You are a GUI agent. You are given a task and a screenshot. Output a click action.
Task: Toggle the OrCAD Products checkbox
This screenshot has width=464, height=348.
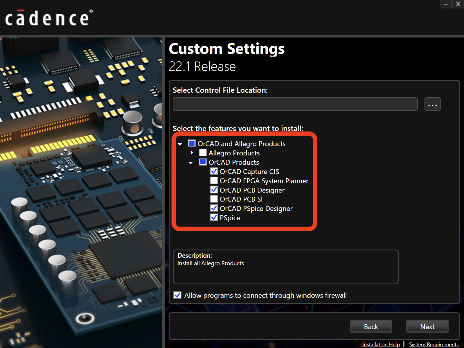tap(203, 162)
